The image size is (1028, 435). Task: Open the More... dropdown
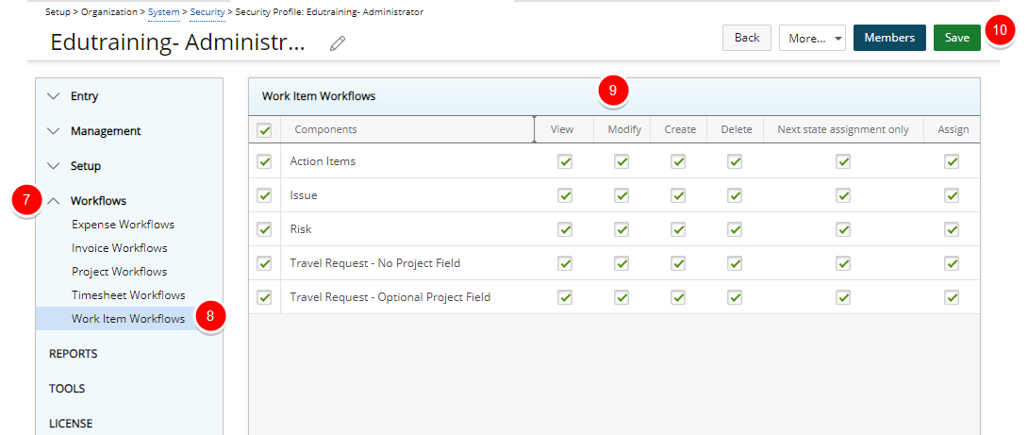[x=812, y=38]
